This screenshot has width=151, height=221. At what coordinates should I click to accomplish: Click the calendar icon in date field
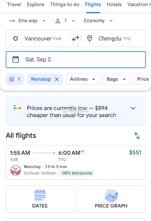click(16, 59)
